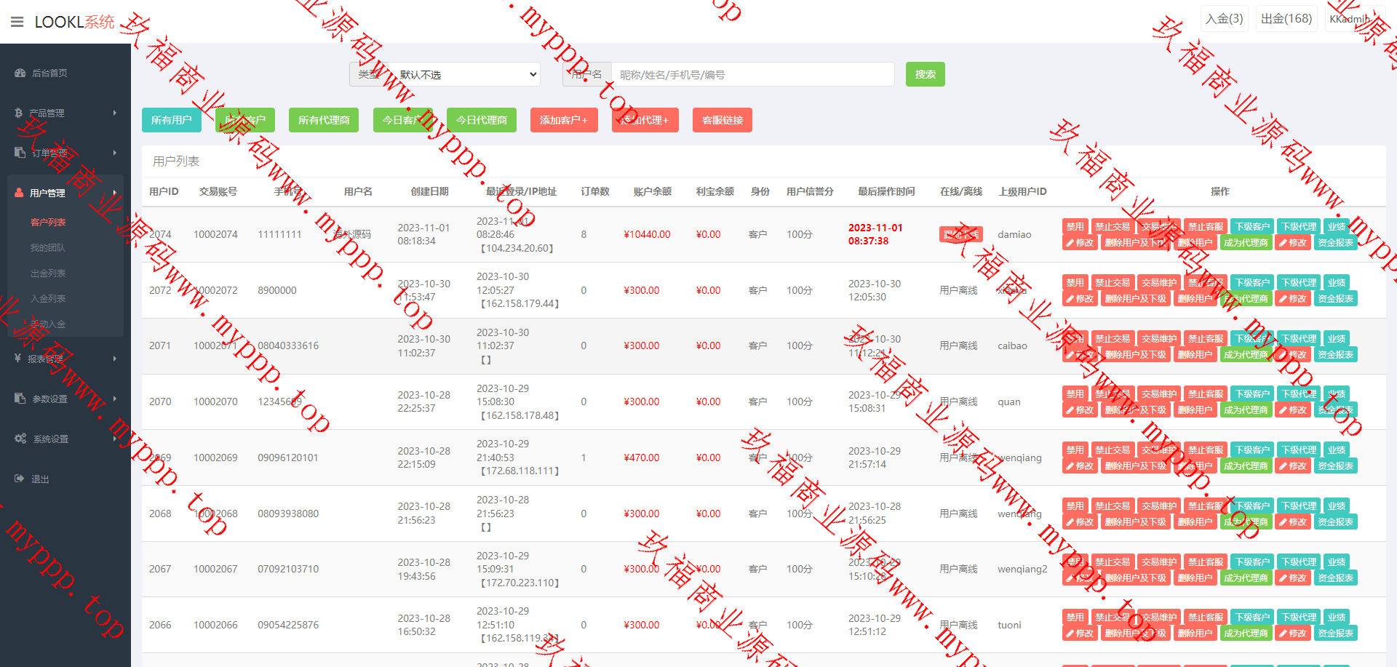Click second 修改 pencil button in row 2072
The width and height of the screenshot is (1397, 667).
coord(1293,299)
